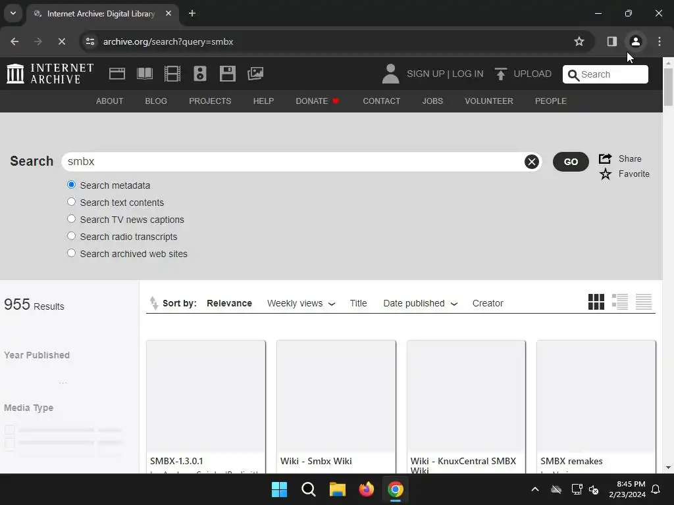Open the HELP menu item
Image resolution: width=674 pixels, height=505 pixels.
pyautogui.click(x=263, y=101)
